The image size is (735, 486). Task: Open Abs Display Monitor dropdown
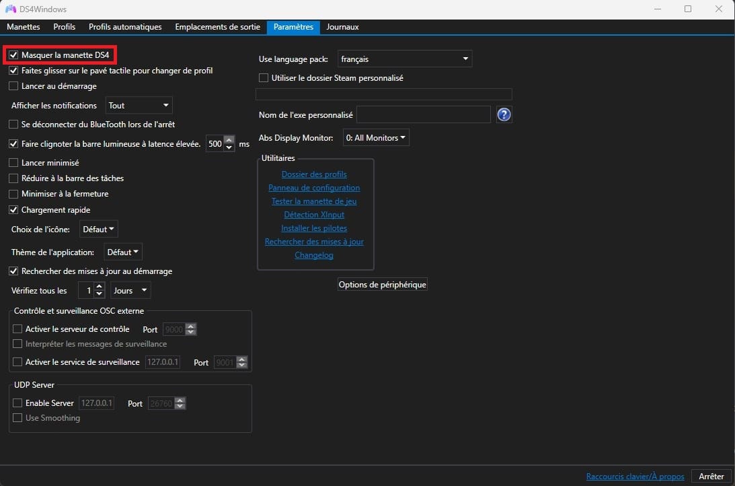[x=376, y=138]
